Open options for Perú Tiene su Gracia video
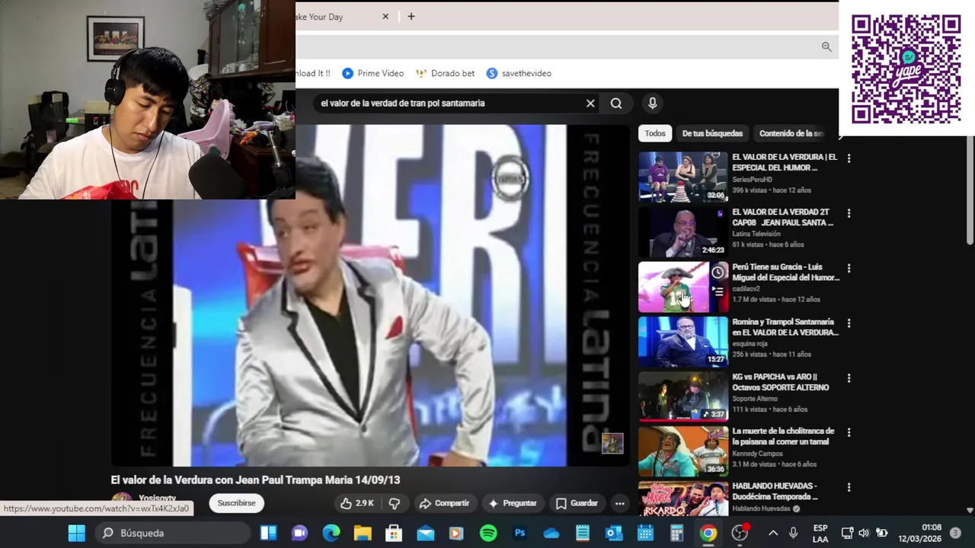The height and width of the screenshot is (548, 975). pyautogui.click(x=849, y=268)
